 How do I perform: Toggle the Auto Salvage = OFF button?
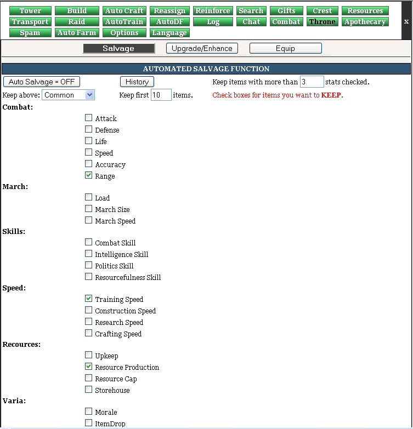(x=42, y=82)
